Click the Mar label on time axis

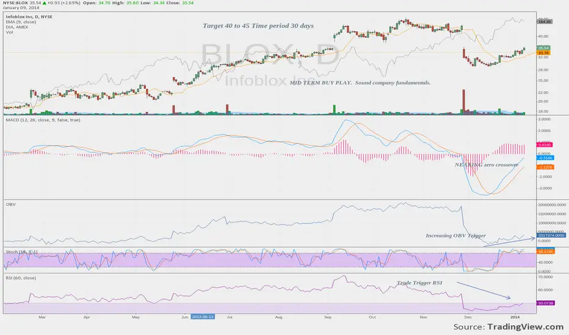(42, 317)
